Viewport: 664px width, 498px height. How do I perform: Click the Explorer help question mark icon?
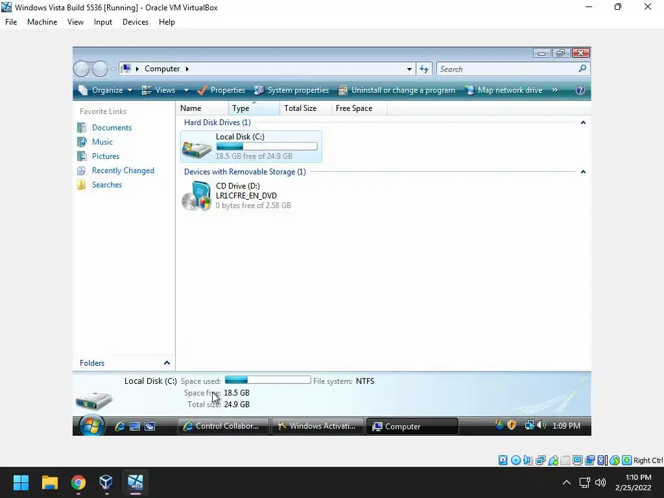tap(580, 89)
